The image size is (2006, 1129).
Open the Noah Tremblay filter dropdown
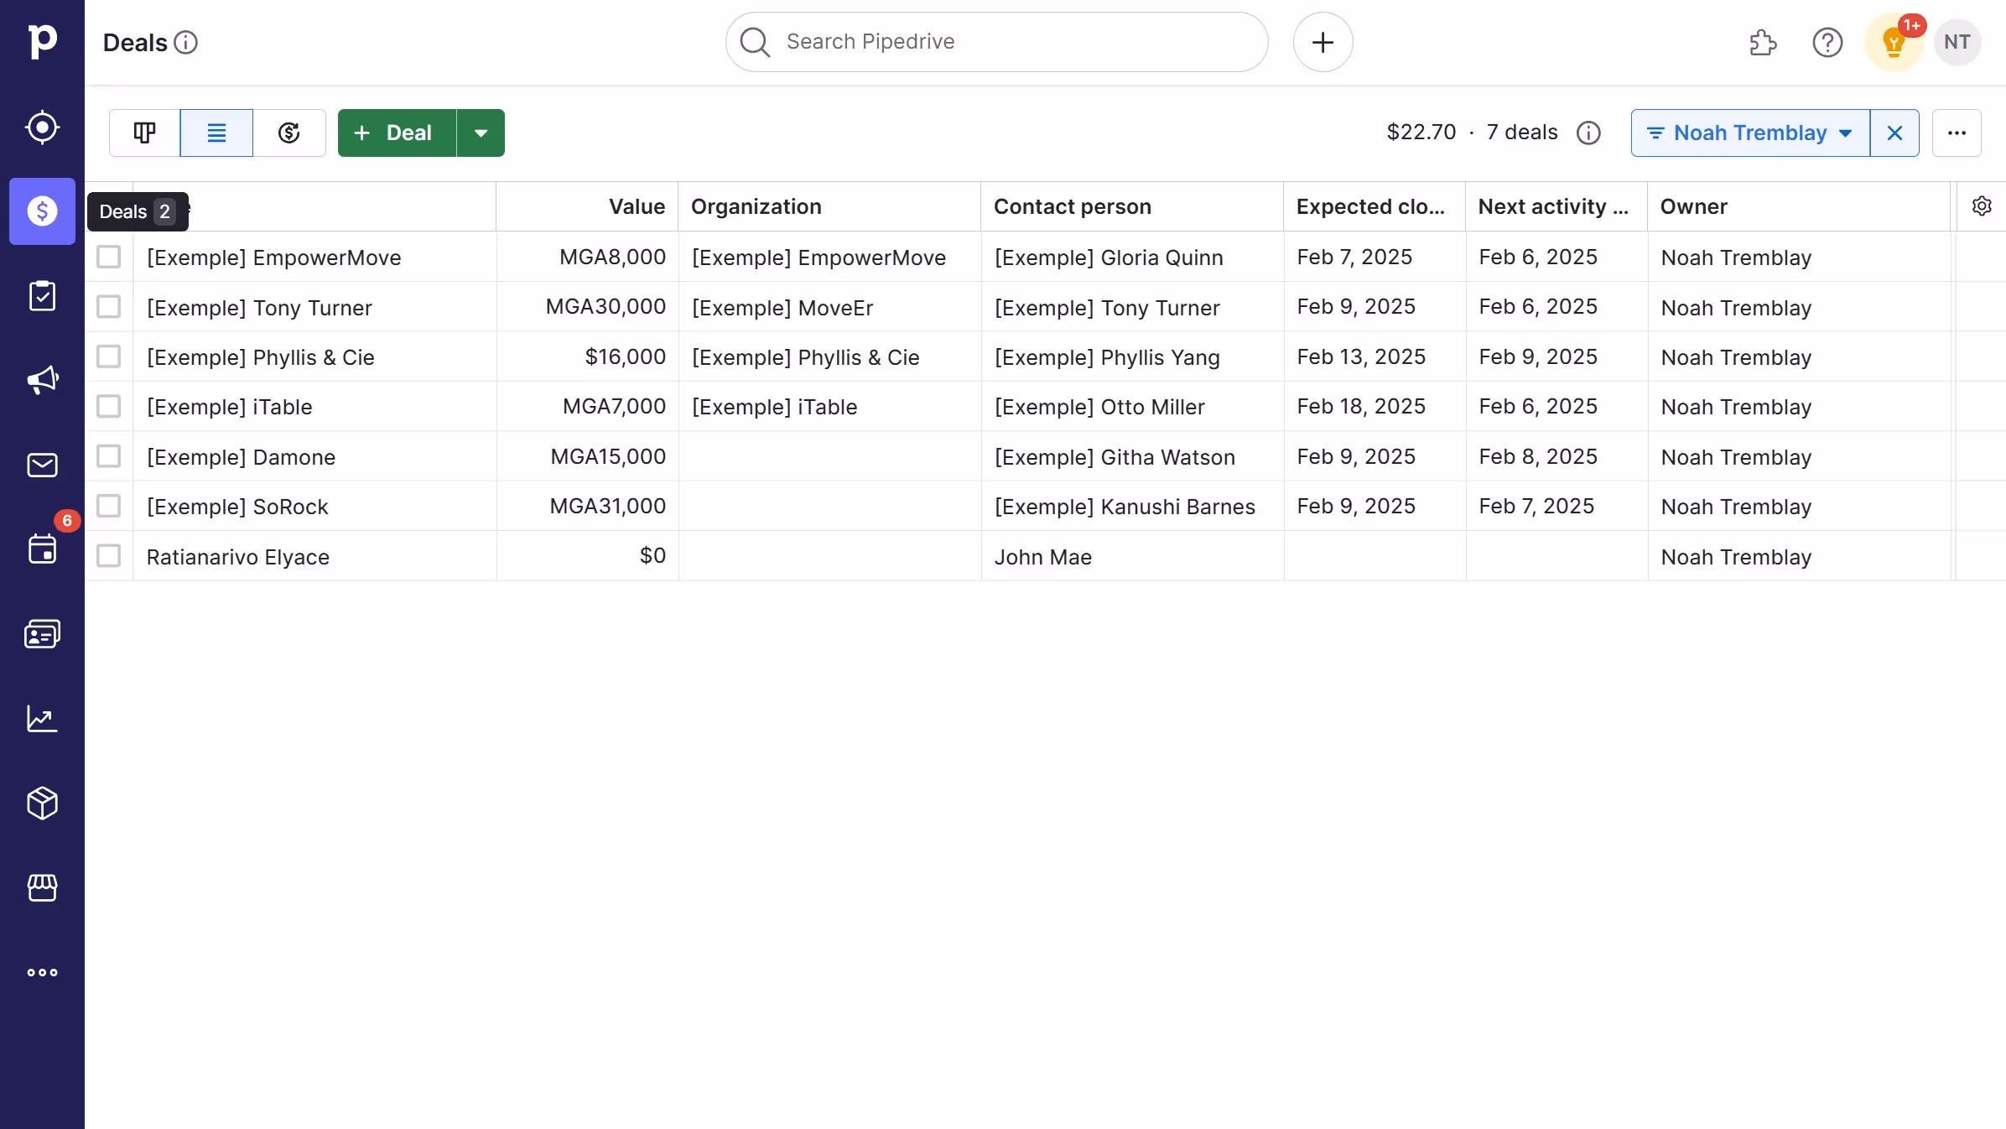click(x=1749, y=133)
